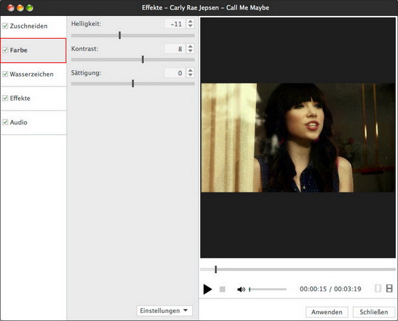The height and width of the screenshot is (321, 398).
Task: Uncheck the Audio checkbox
Action: click(x=5, y=122)
